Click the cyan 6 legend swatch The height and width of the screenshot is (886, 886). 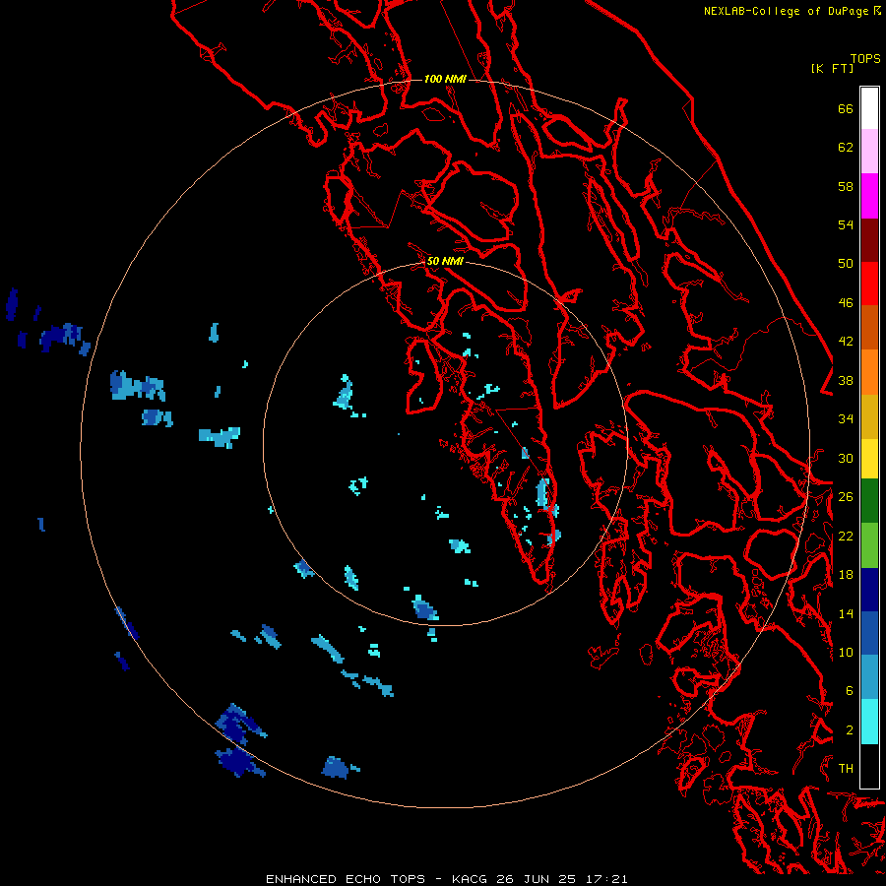[869, 722]
